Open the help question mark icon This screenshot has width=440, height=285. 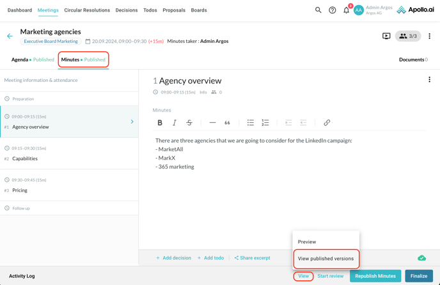pos(332,10)
